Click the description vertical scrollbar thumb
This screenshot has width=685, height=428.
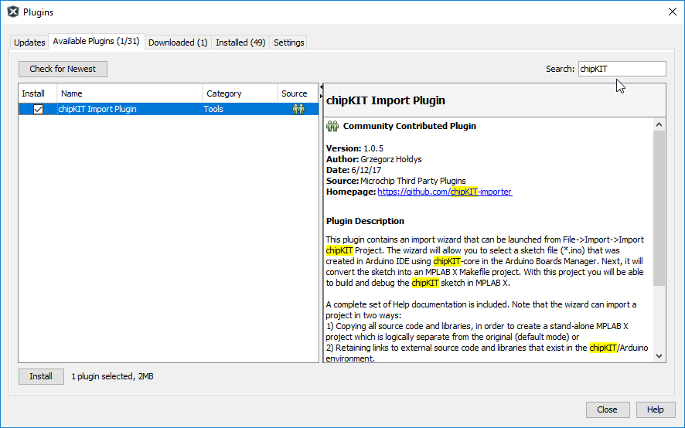(659, 208)
